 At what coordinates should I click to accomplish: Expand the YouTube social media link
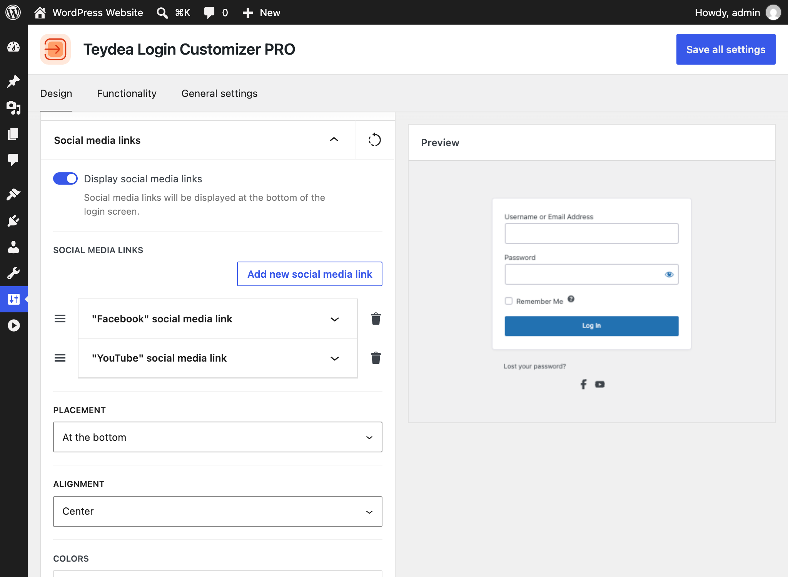(x=218, y=358)
